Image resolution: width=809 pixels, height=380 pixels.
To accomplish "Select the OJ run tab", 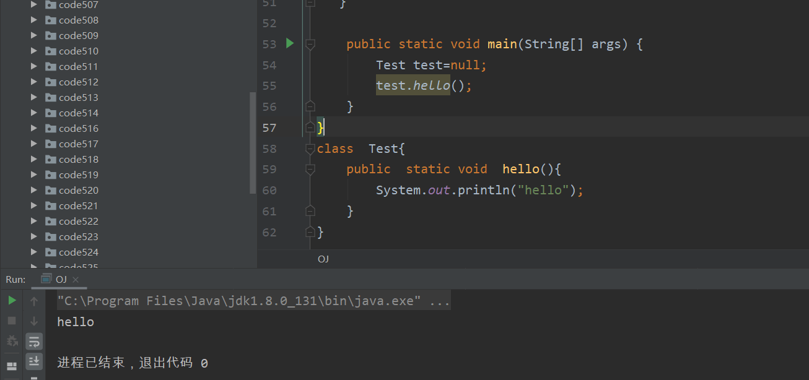I will coord(60,279).
